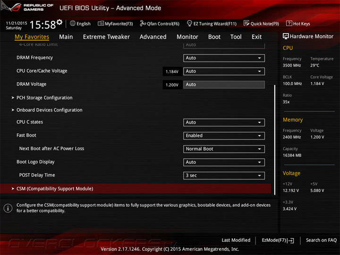Click Last Modified button
This screenshot has height=255, width=340.
tap(236, 240)
